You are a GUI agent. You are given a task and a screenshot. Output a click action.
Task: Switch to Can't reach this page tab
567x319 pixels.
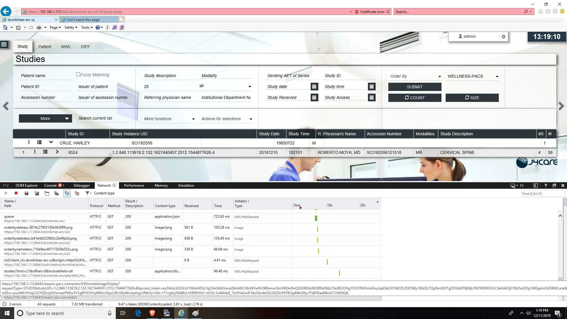(89, 20)
